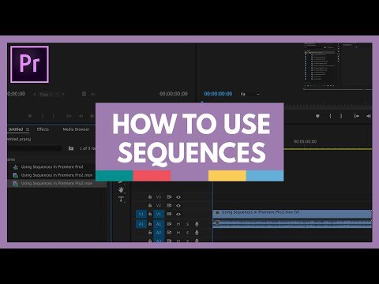
Task: Hide the V3 track output eye
Action: pyautogui.click(x=178, y=197)
